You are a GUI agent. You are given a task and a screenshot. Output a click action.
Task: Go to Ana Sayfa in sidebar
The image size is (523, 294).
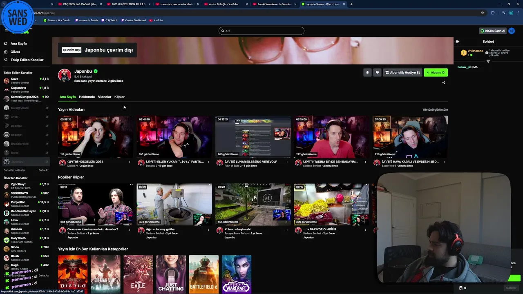coord(18,43)
